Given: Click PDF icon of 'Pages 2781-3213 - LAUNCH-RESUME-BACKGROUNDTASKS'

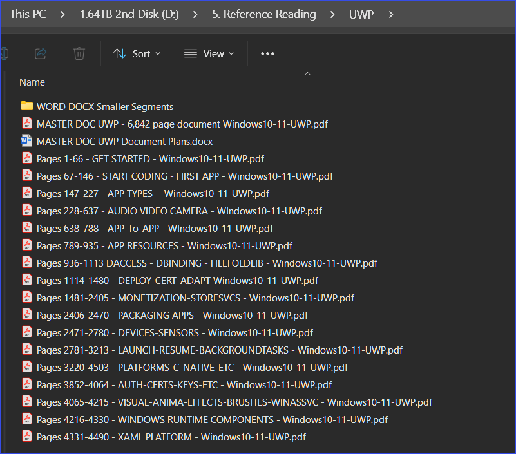Looking at the screenshot, I should pyautogui.click(x=27, y=350).
